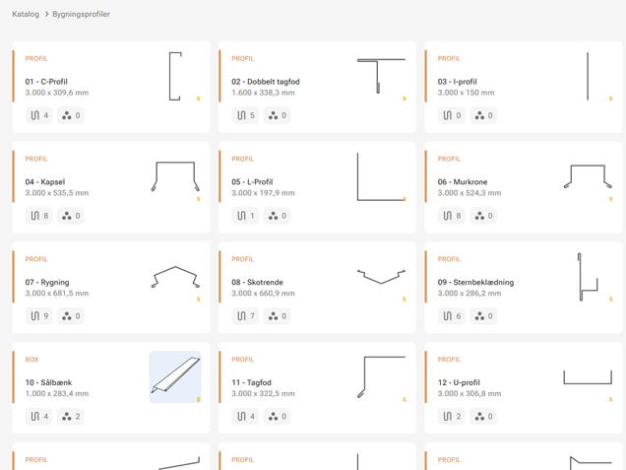Click dimensions text 3.000 x 681,5 mm
This screenshot has height=470, width=626.
point(57,294)
